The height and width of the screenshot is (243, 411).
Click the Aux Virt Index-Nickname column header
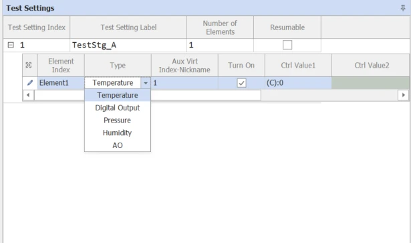(184, 66)
